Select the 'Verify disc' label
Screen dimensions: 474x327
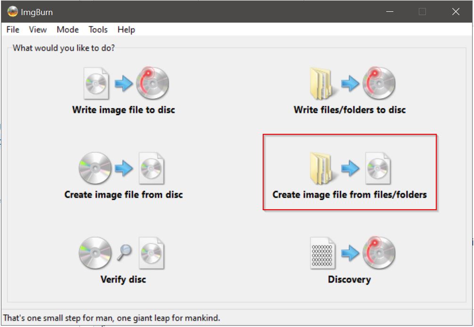point(124,279)
